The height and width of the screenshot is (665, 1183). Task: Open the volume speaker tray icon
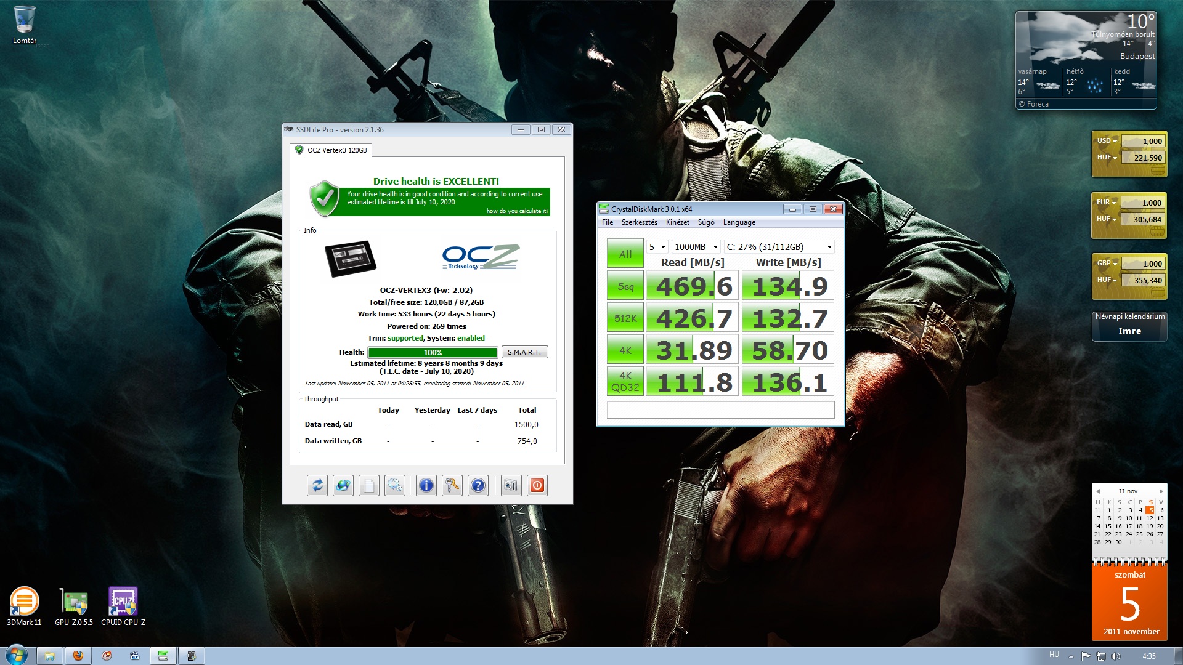pos(1116,656)
